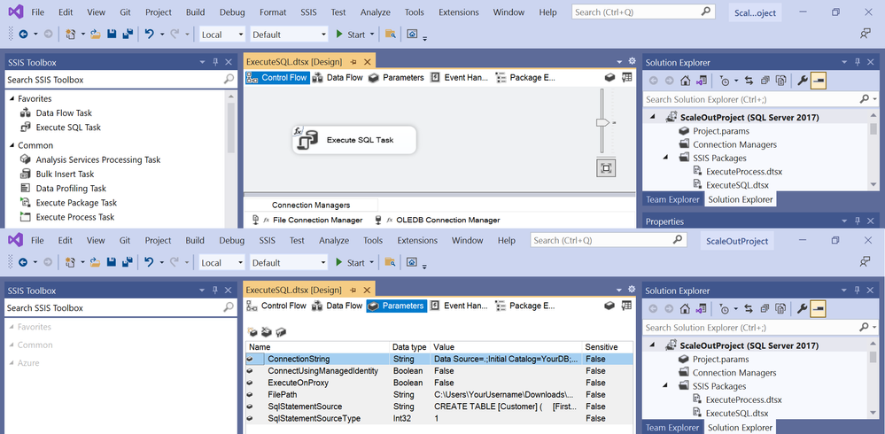Click Bulk Insert Task in top SSIS Toolbox

[65, 174]
